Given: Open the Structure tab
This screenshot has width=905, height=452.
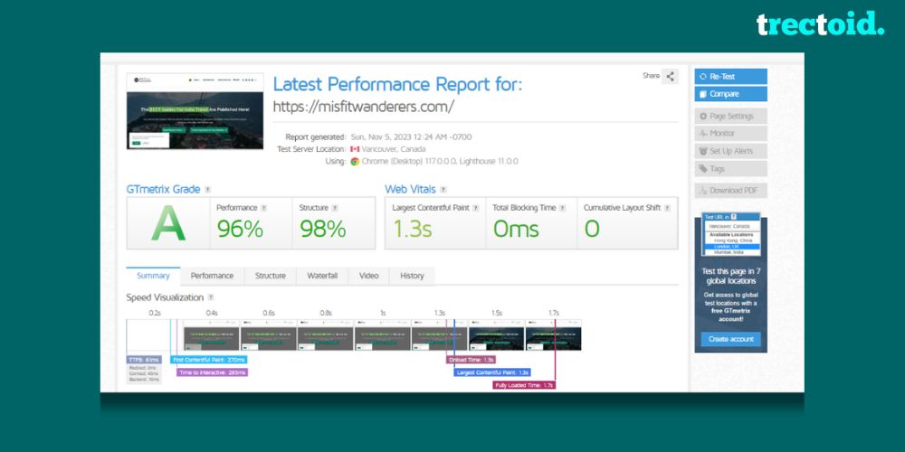Looking at the screenshot, I should (270, 276).
